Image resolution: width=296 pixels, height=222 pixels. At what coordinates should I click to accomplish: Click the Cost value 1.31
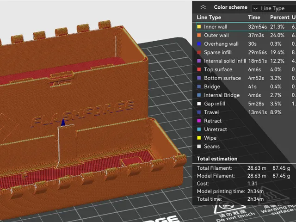pyautogui.click(x=252, y=184)
